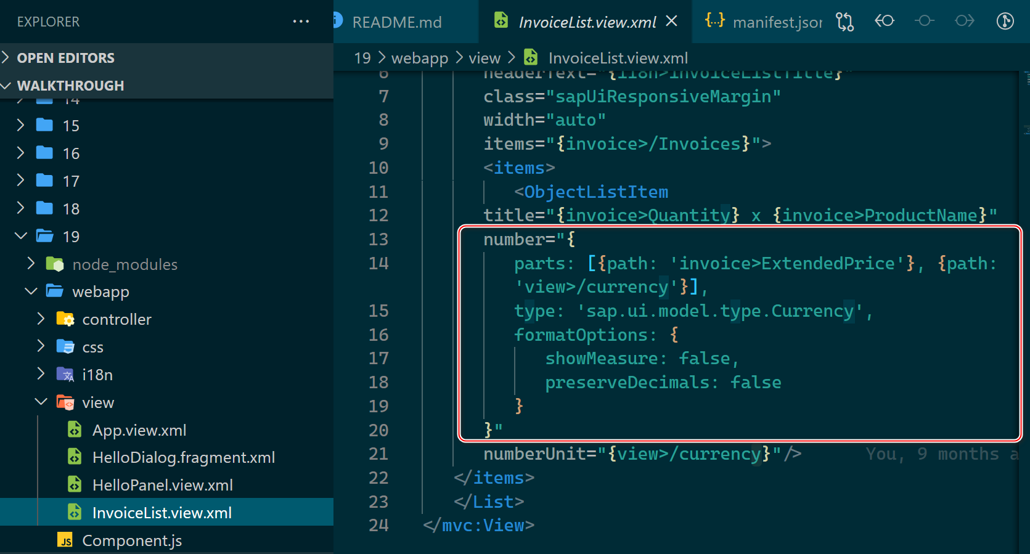Image resolution: width=1030 pixels, height=554 pixels.
Task: Click type 'sap.ui.model.type.Currency' text
Action: tap(693, 311)
